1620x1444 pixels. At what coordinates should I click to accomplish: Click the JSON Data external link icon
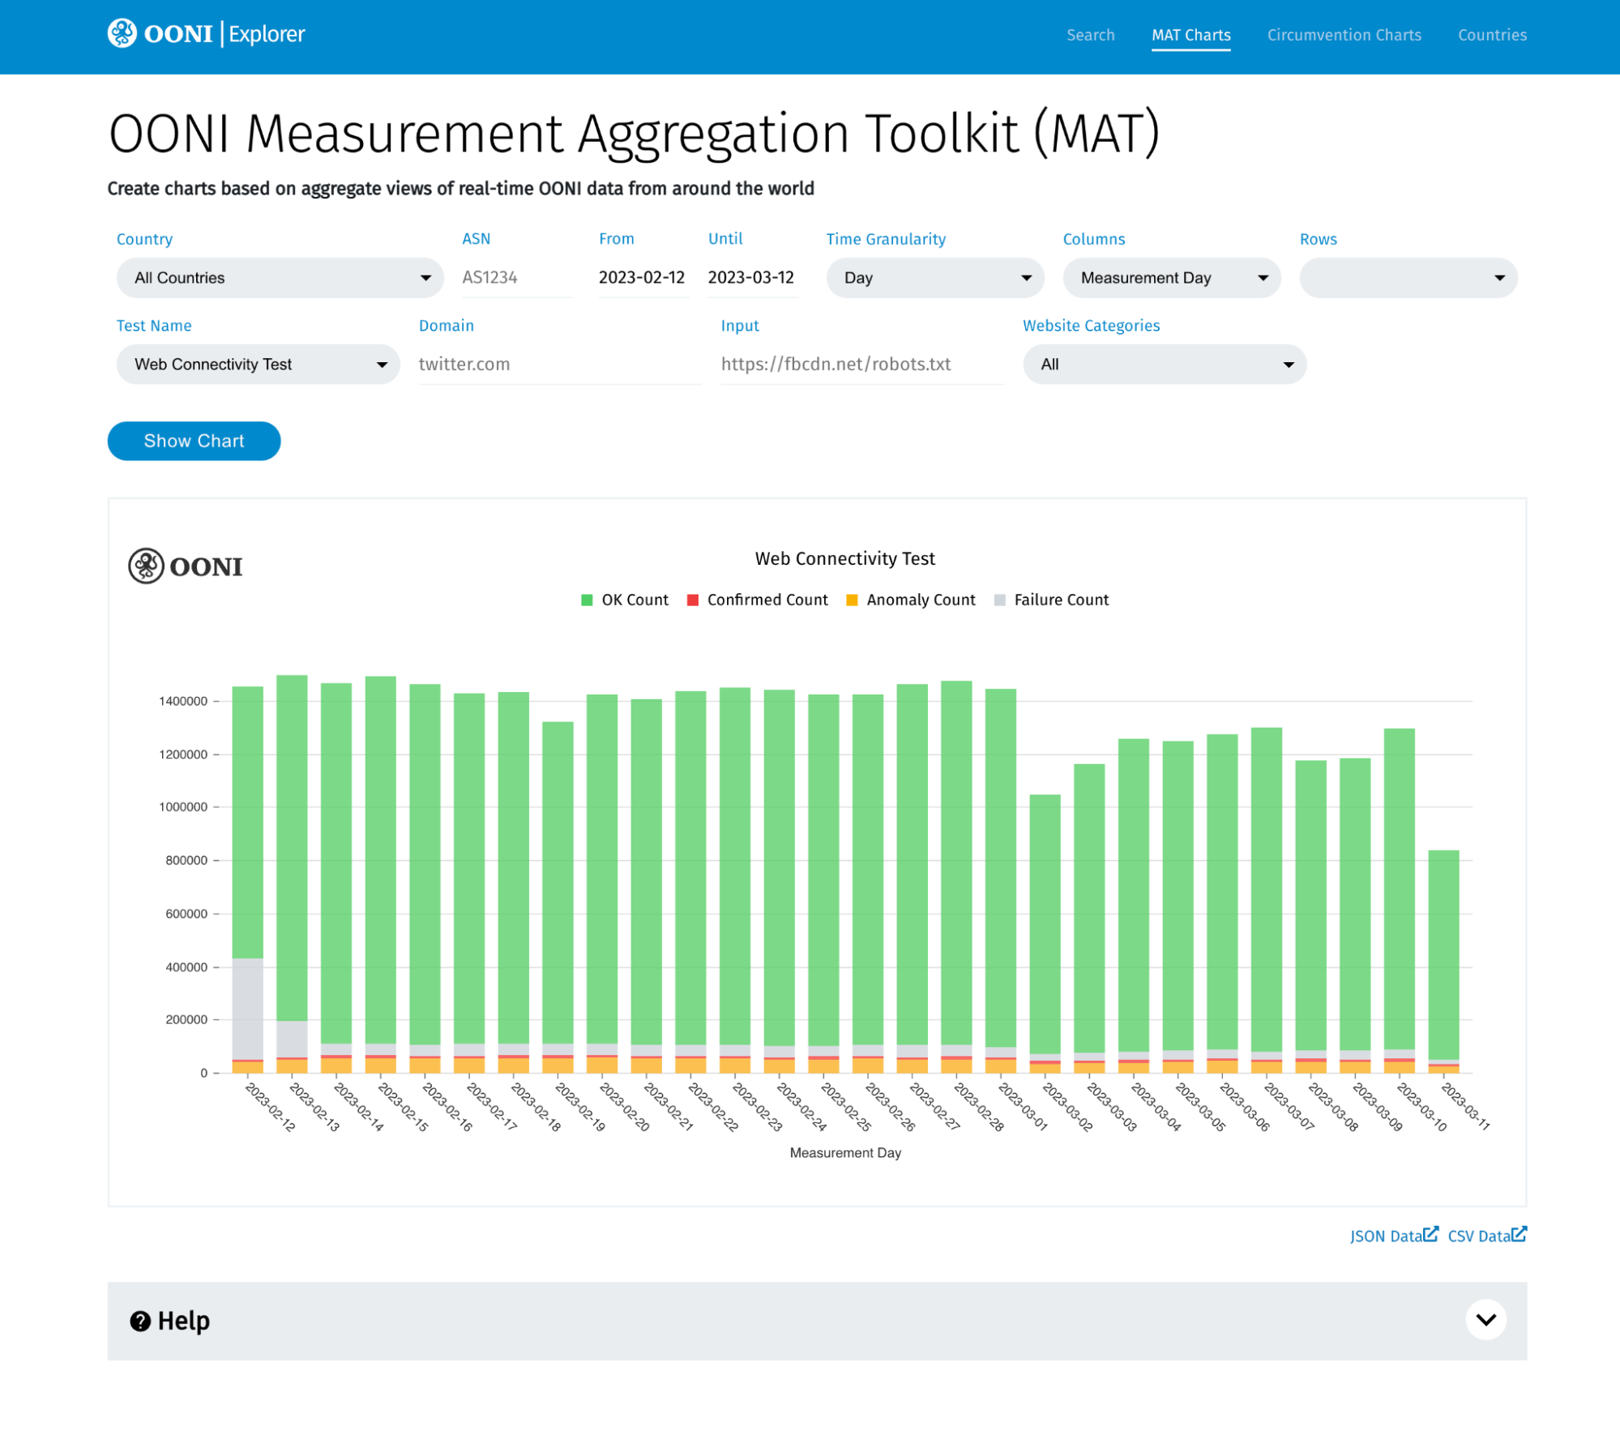click(1431, 1234)
